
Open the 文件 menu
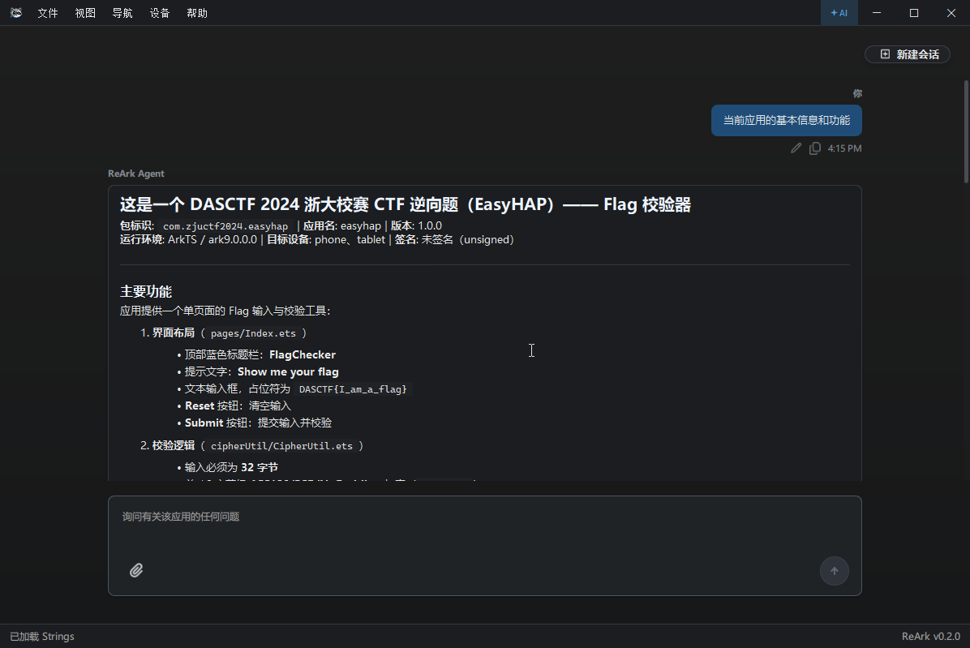coord(48,13)
